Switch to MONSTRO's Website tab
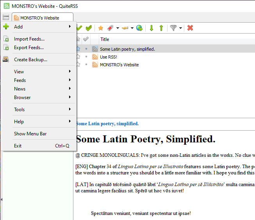 pos(43,17)
